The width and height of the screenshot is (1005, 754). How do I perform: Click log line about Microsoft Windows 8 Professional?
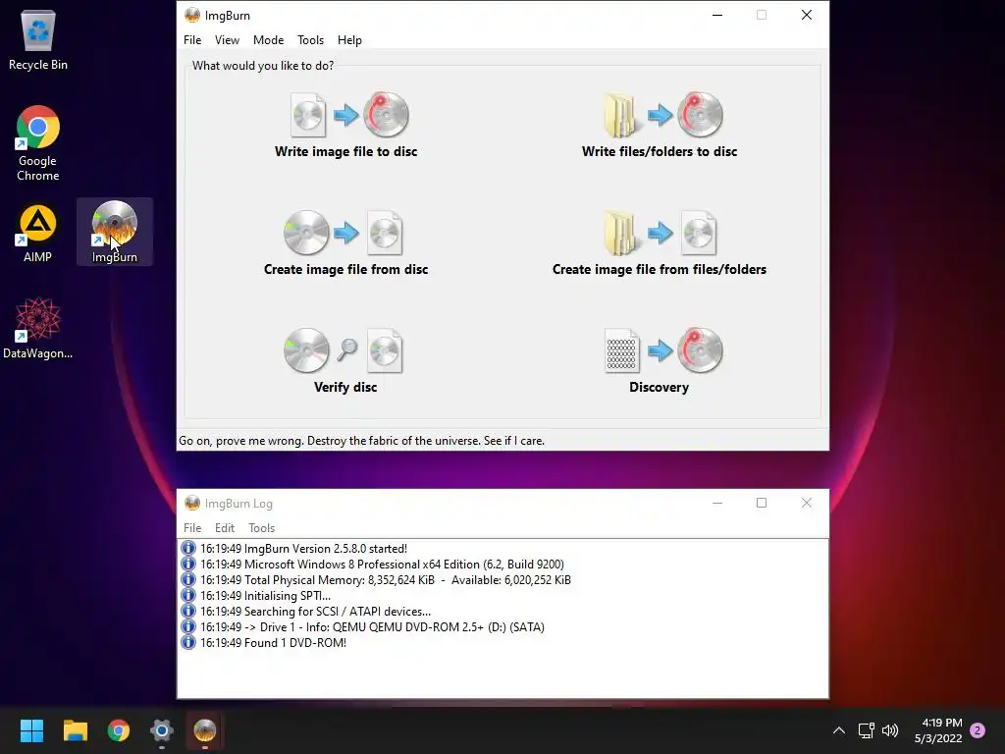(382, 565)
